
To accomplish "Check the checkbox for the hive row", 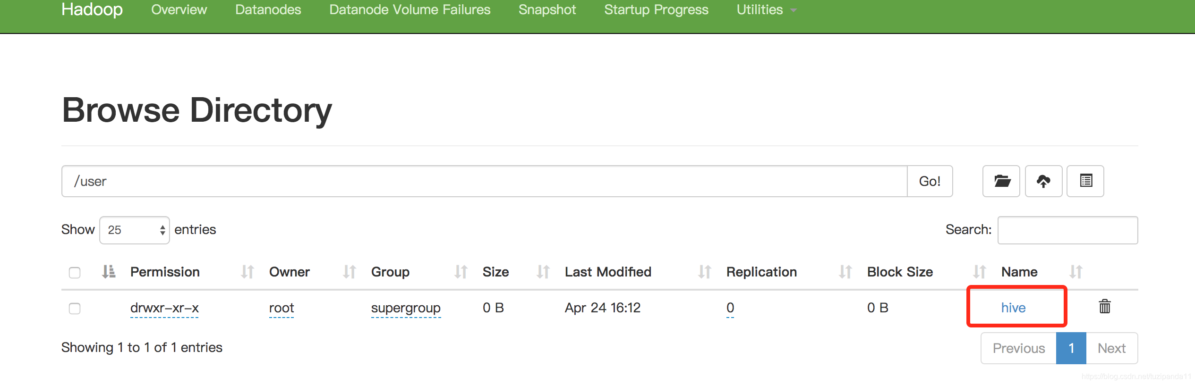I will pyautogui.click(x=75, y=309).
